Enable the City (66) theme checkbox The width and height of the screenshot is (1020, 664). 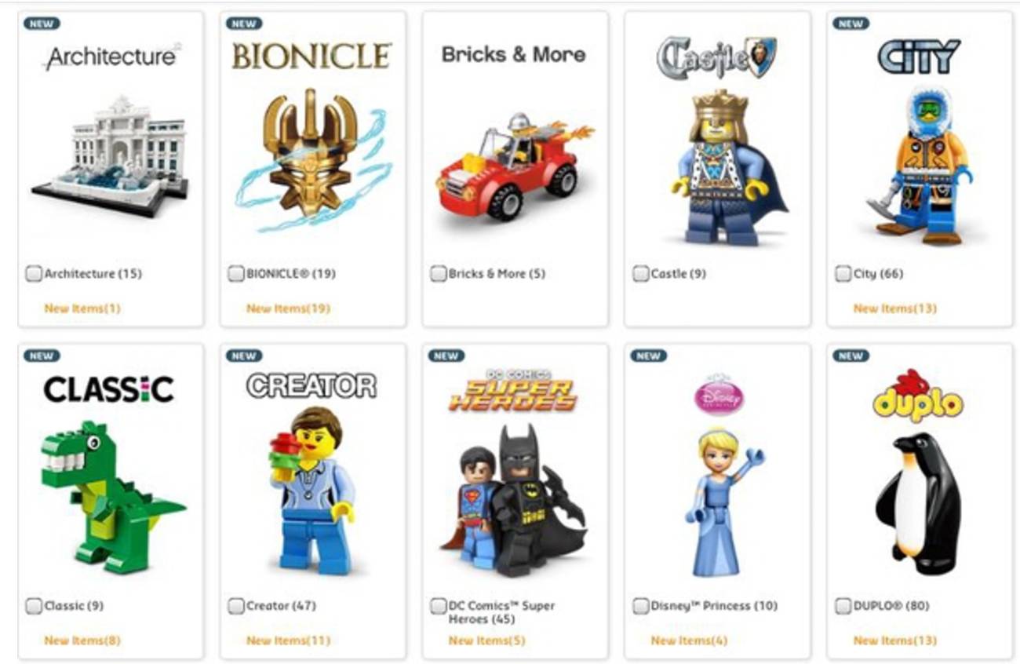point(843,274)
